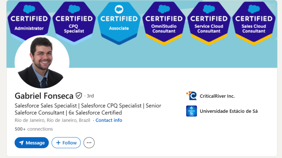Open the OmniStudio Consultant certification badge
This screenshot has height=158, width=282.
[164, 22]
